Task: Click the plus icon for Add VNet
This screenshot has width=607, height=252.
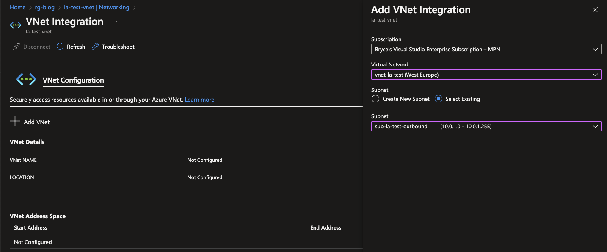Action: click(15, 122)
